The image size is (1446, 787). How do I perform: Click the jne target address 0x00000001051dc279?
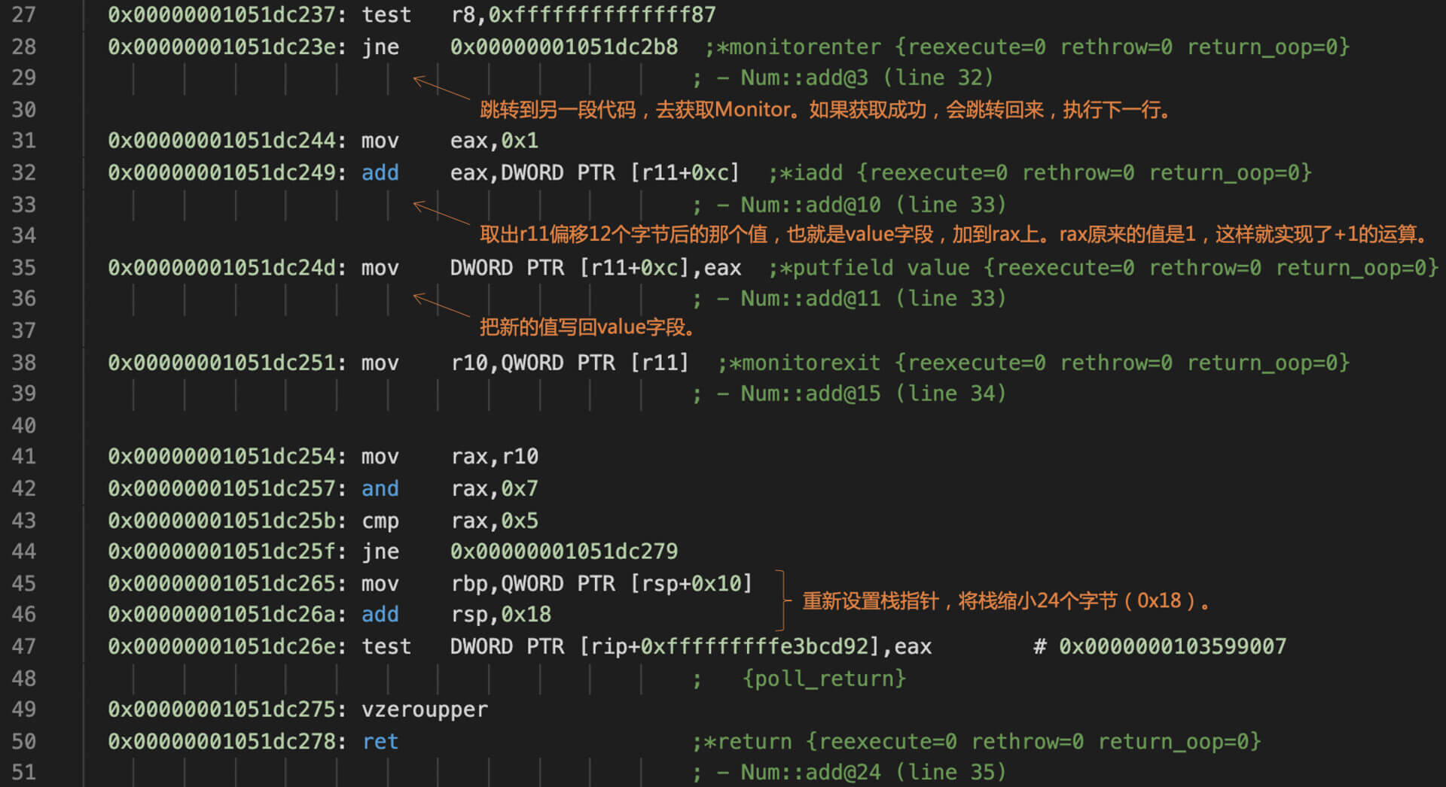(563, 552)
